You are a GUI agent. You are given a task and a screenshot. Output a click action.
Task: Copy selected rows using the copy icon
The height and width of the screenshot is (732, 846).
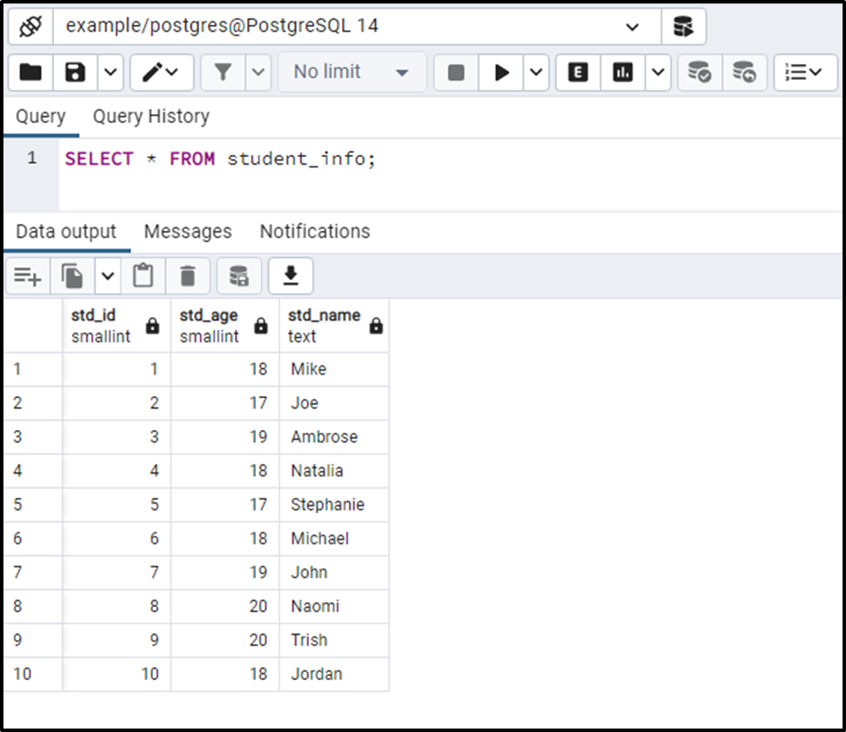pyautogui.click(x=74, y=275)
